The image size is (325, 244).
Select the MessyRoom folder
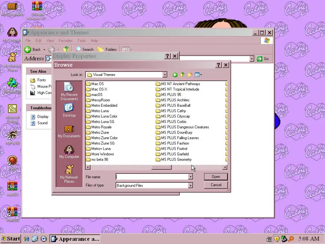98,100
